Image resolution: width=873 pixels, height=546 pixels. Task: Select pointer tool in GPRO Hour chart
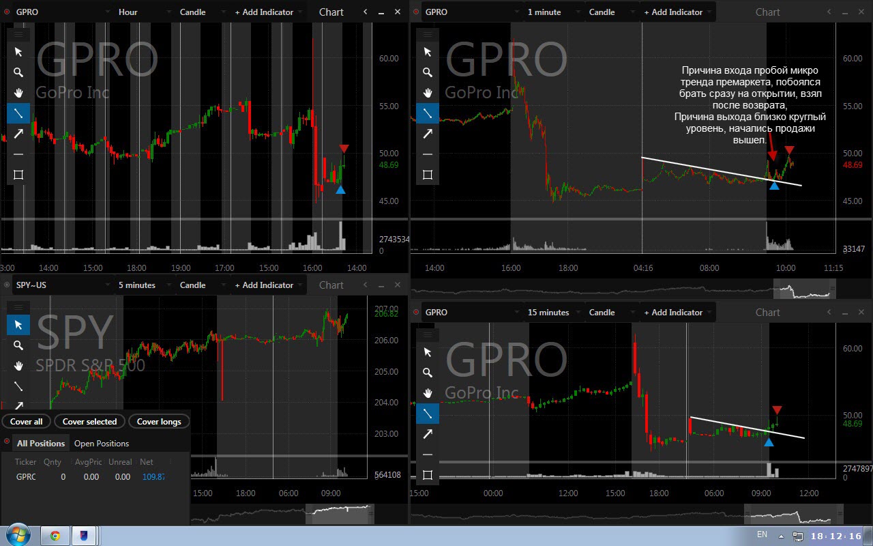pos(18,52)
